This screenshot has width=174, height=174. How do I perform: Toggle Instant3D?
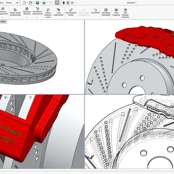(95, 11)
